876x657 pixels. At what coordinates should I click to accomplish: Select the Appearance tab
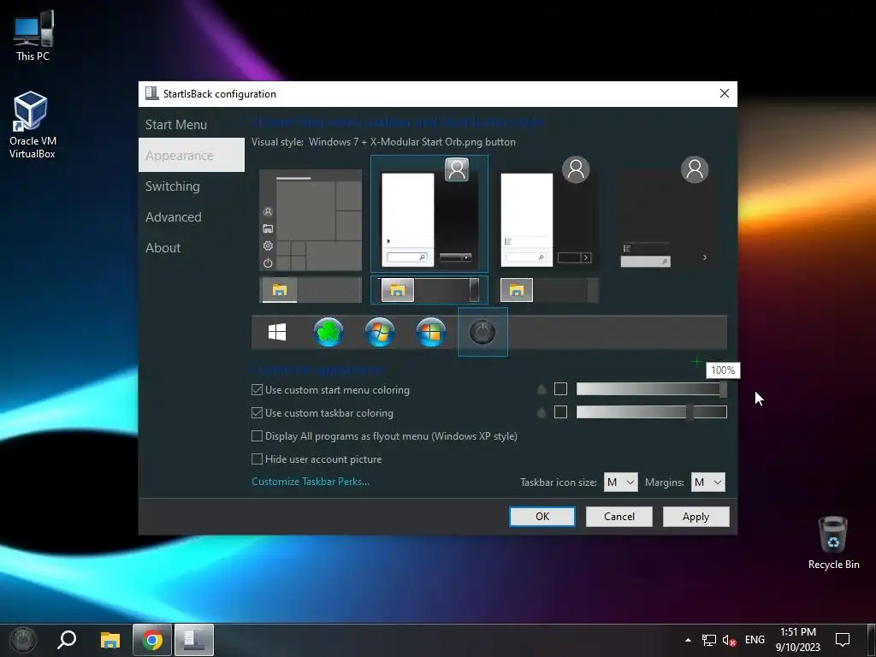tap(192, 156)
